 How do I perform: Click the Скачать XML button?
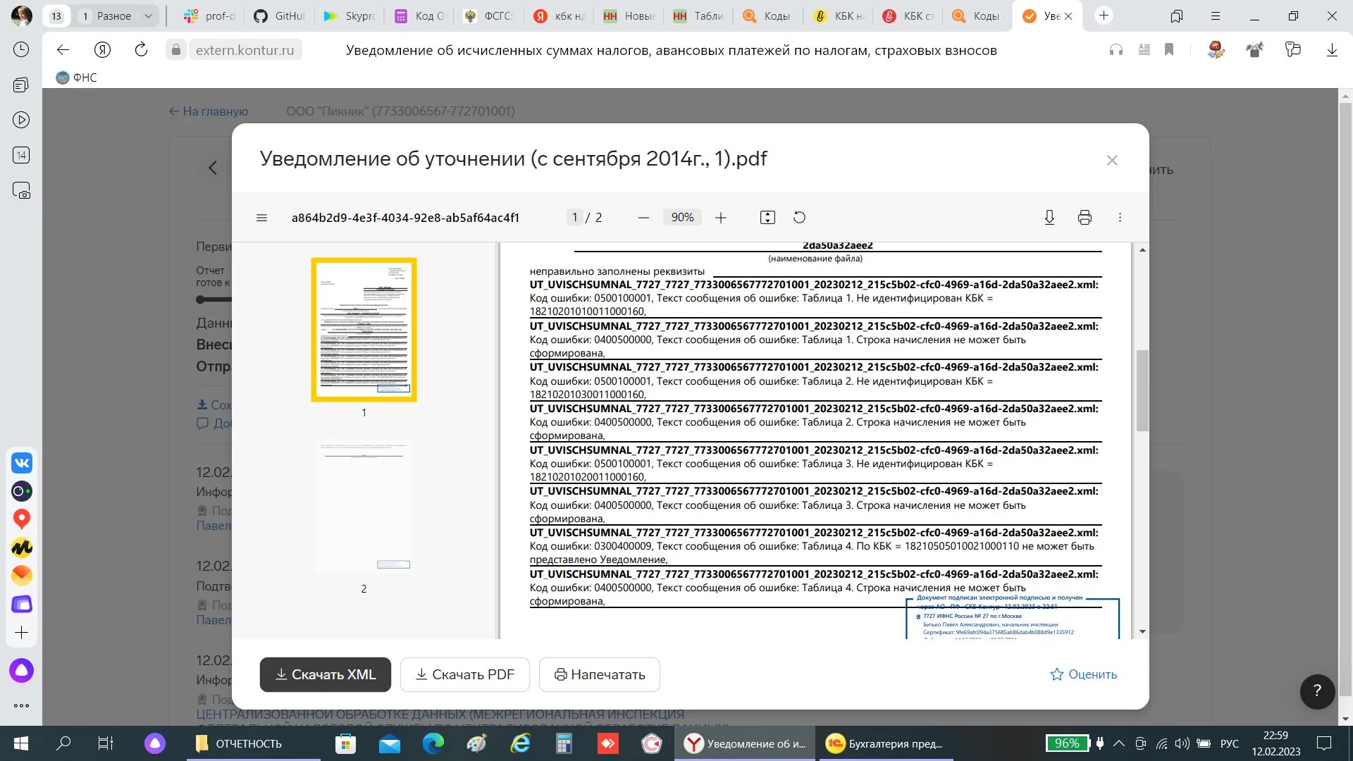pos(325,674)
